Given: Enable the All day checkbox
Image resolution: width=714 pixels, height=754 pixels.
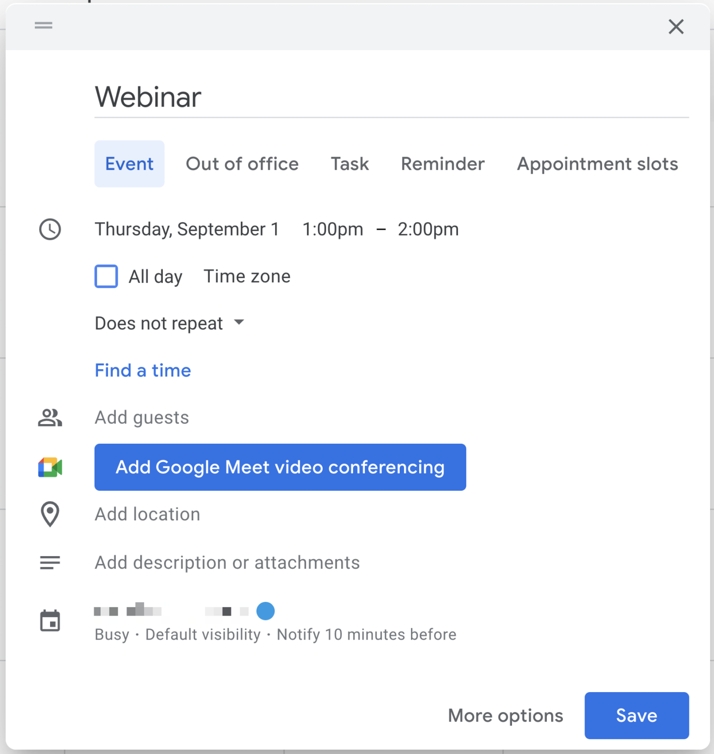Looking at the screenshot, I should pos(106,276).
